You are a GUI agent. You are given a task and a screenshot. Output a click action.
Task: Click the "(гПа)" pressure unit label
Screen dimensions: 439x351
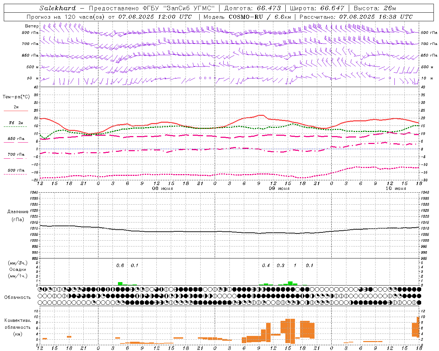click(18, 220)
